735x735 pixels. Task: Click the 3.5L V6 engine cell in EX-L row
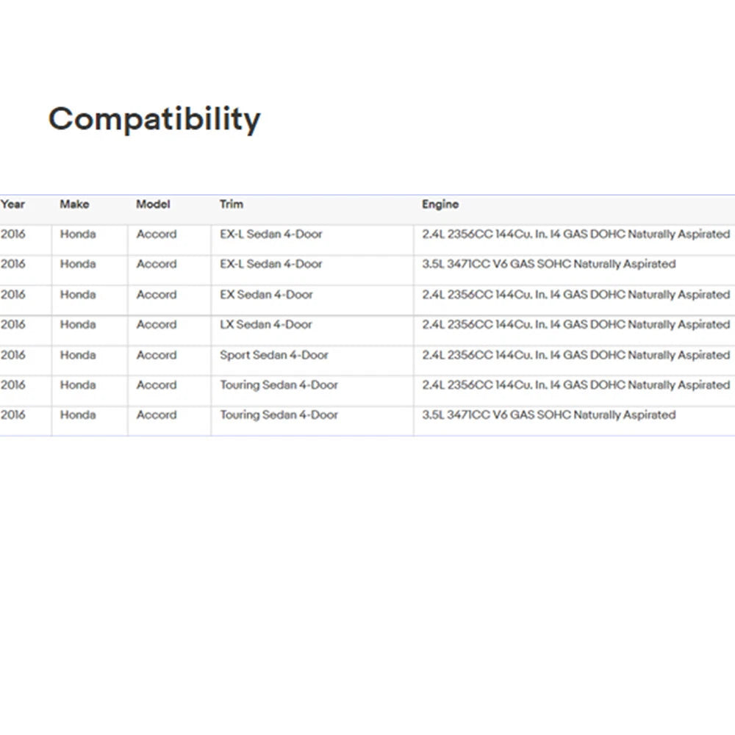point(549,265)
